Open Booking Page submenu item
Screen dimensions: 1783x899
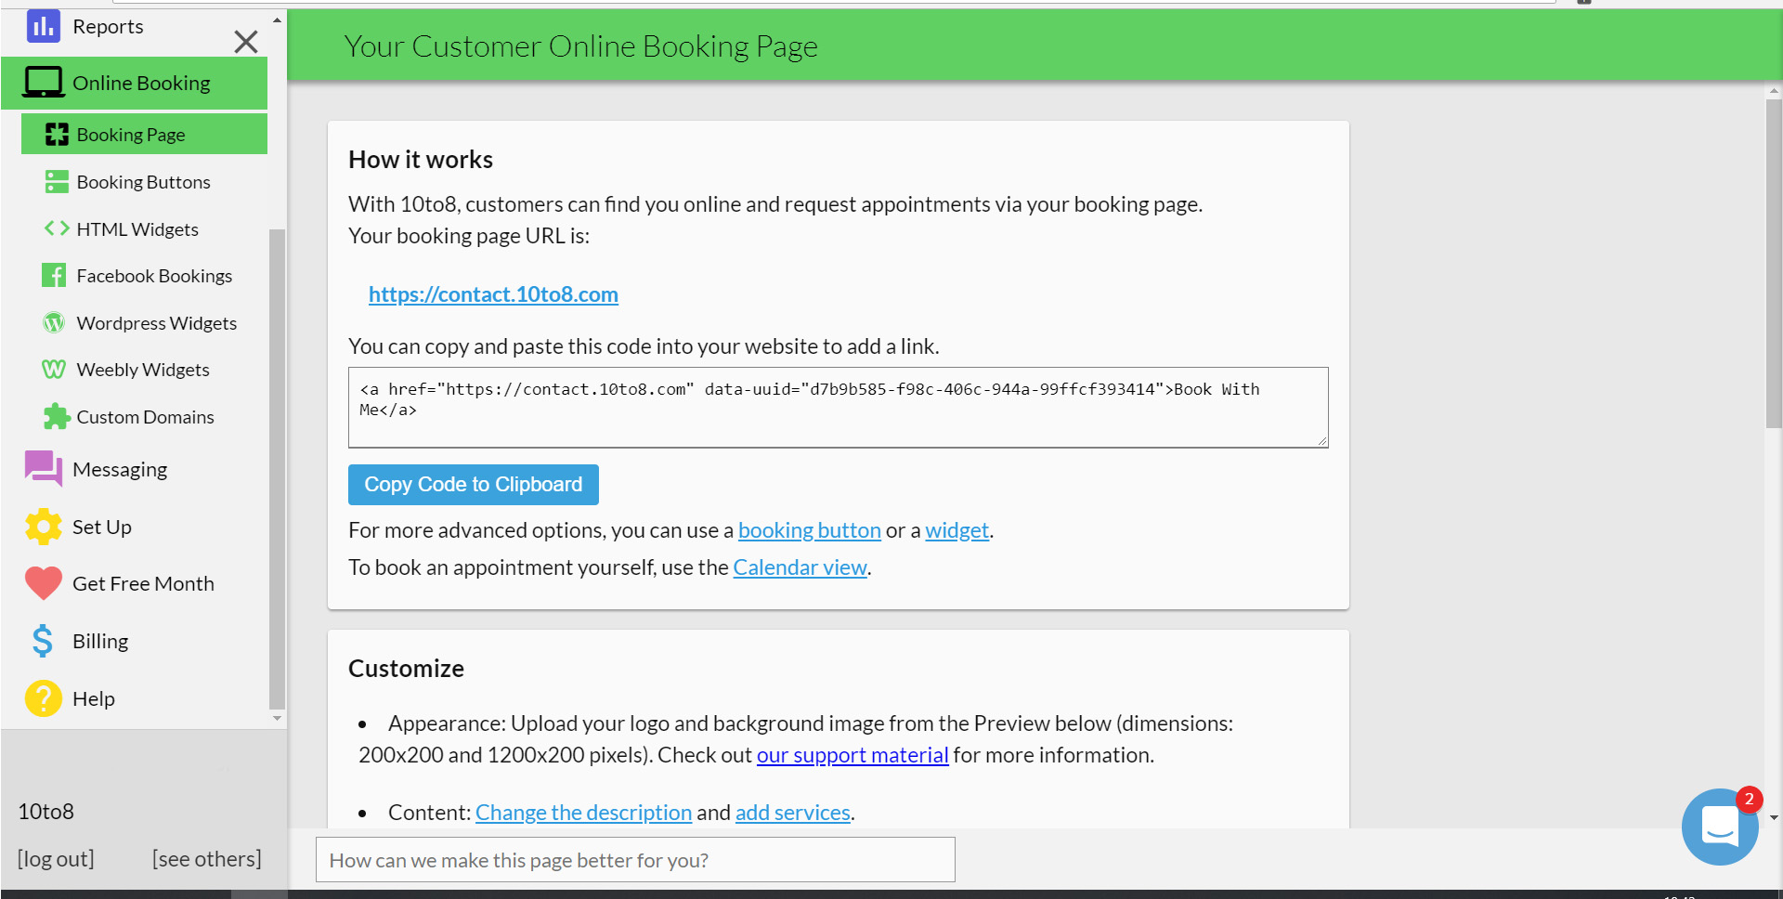pos(144,135)
